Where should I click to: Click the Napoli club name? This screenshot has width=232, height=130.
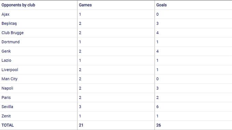(x=8, y=88)
